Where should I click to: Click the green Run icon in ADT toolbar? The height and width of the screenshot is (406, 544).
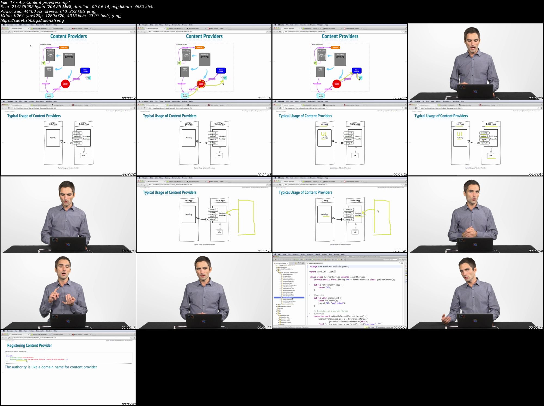[313, 260]
